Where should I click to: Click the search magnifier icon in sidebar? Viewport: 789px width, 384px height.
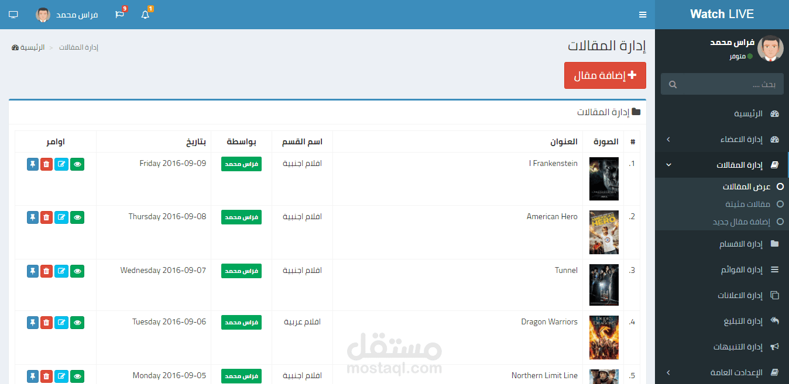673,85
